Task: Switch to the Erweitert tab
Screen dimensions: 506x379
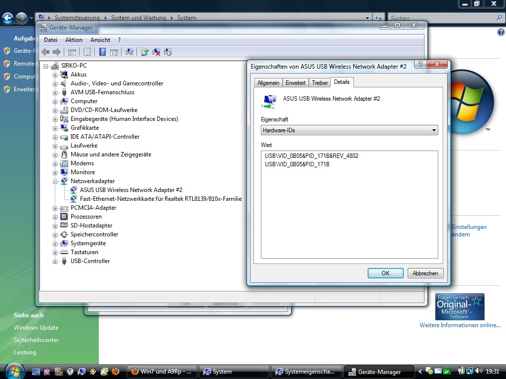Action: click(295, 83)
